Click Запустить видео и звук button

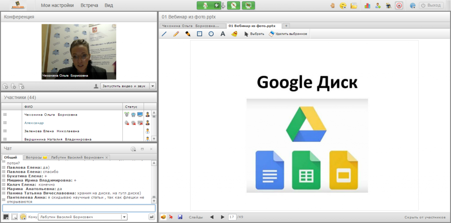(125, 86)
